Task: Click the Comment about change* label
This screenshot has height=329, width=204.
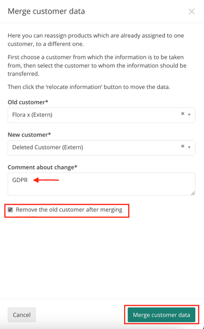Action: click(x=42, y=167)
